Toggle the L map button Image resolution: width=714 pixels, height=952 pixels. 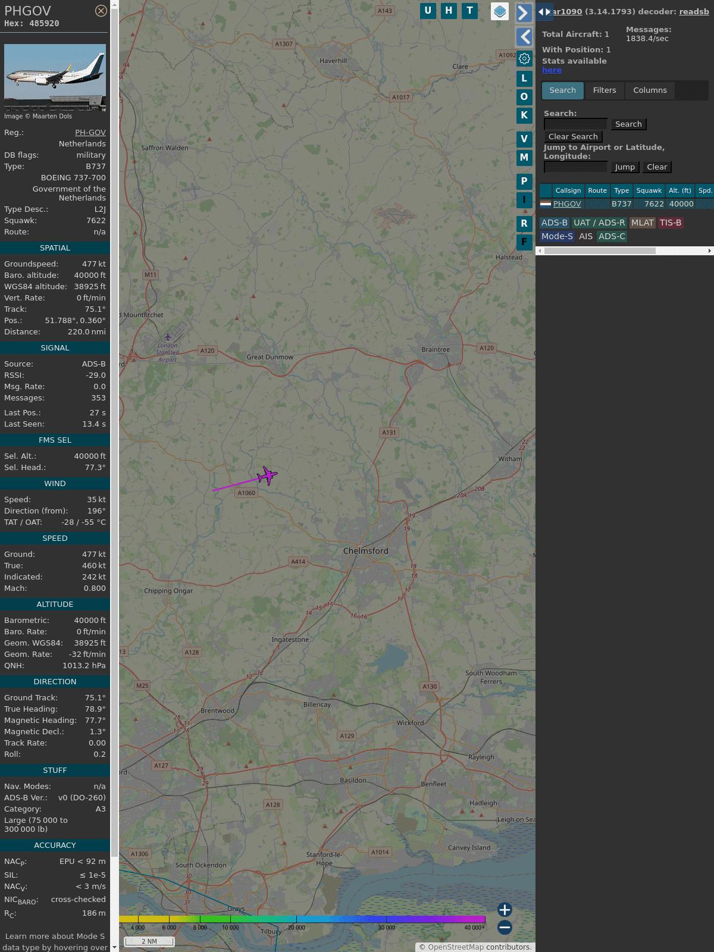[524, 79]
